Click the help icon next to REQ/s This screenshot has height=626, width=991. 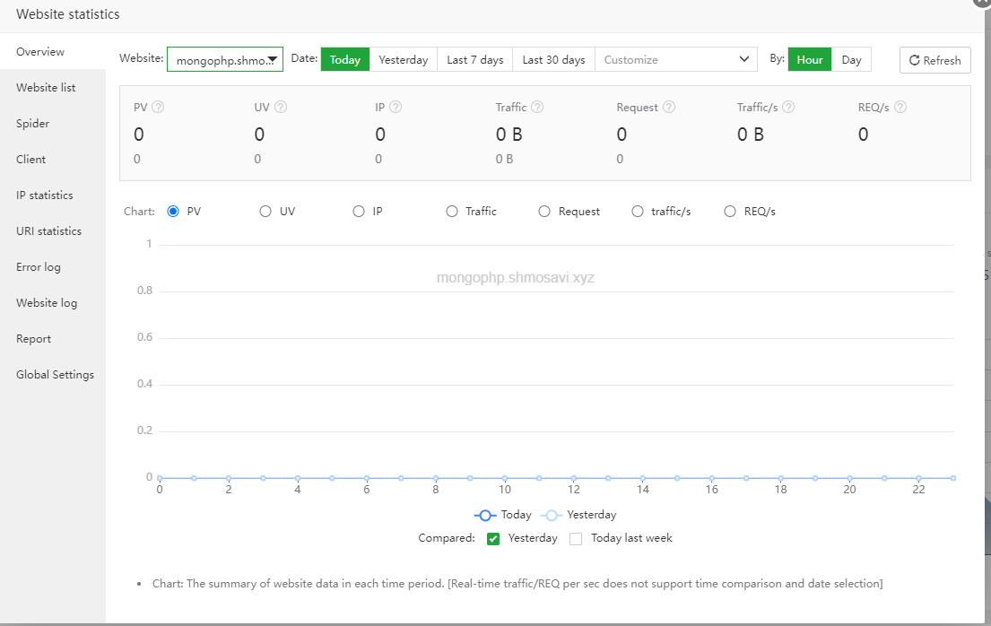click(x=900, y=107)
